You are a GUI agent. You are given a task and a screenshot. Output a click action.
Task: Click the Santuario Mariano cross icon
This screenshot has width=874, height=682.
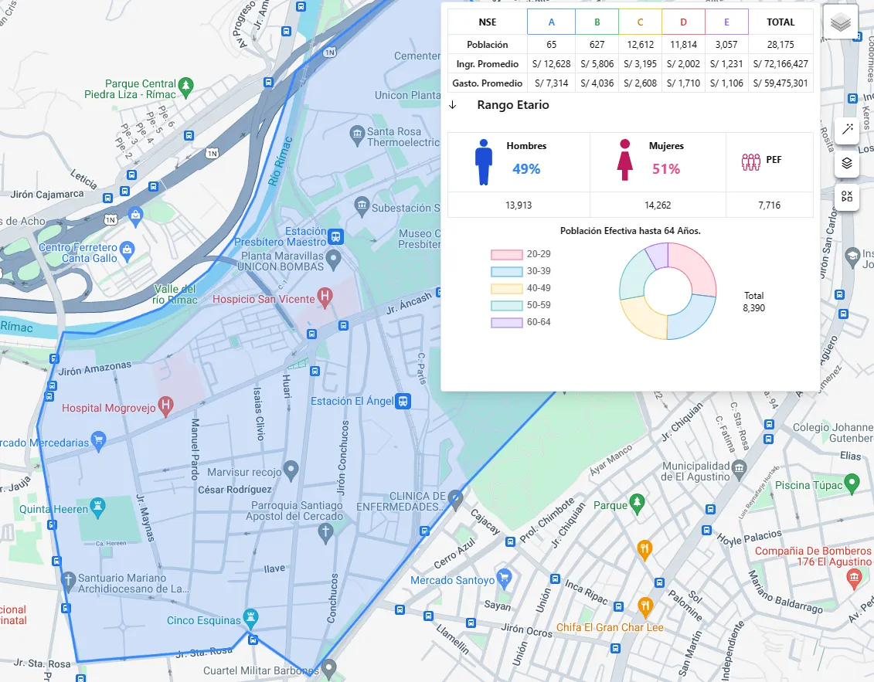point(68,581)
